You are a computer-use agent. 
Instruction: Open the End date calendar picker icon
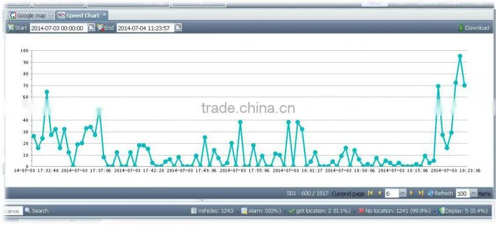click(x=179, y=27)
